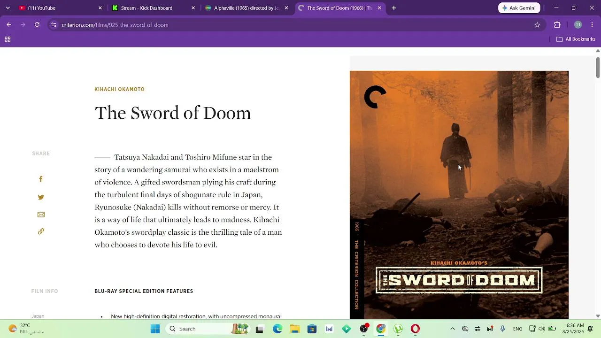Close The Sword of Doom tab
Image resolution: width=601 pixels, height=338 pixels.
point(379,8)
